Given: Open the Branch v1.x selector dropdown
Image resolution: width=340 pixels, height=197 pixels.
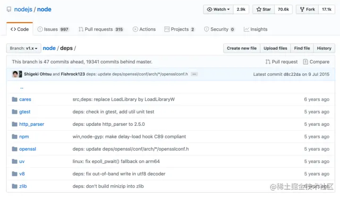Looking at the screenshot, I should (x=24, y=48).
